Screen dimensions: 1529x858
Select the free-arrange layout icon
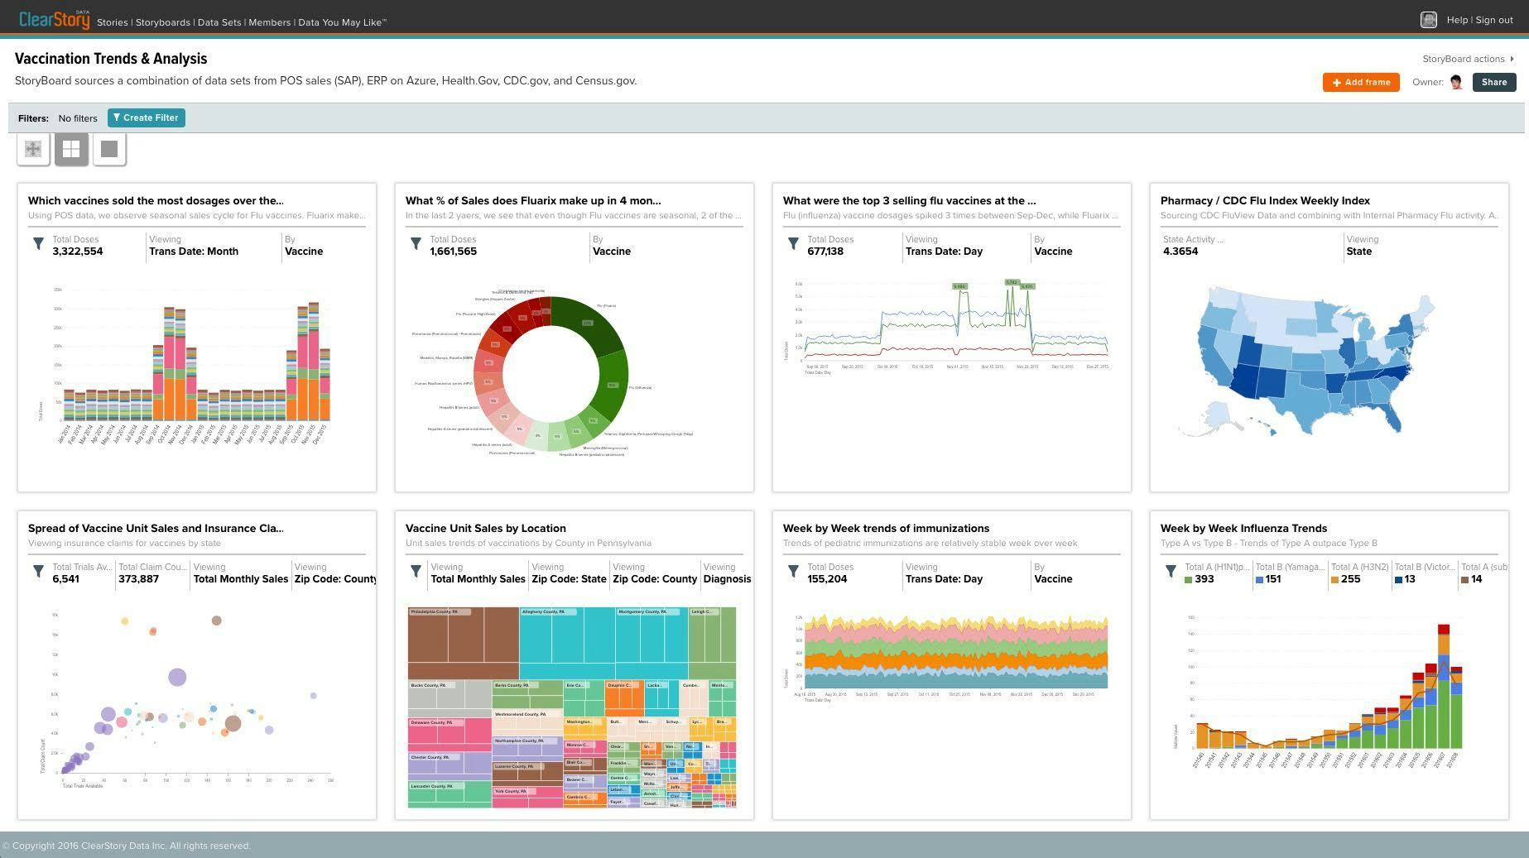(x=33, y=149)
